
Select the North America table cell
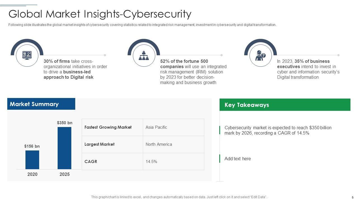pyautogui.click(x=173, y=144)
